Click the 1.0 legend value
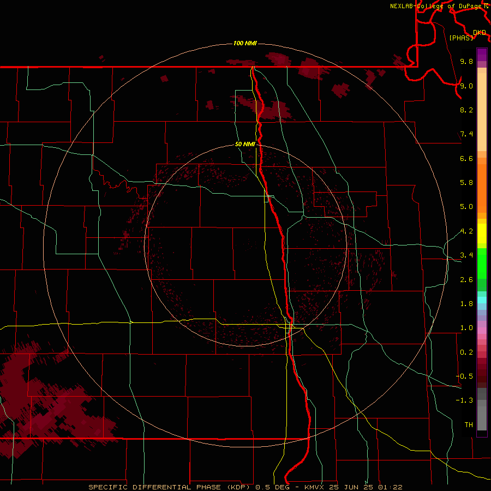 tap(466, 328)
